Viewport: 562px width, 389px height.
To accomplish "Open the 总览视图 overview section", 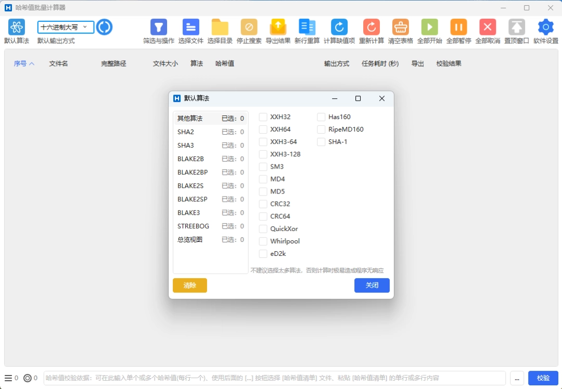I will pyautogui.click(x=188, y=239).
